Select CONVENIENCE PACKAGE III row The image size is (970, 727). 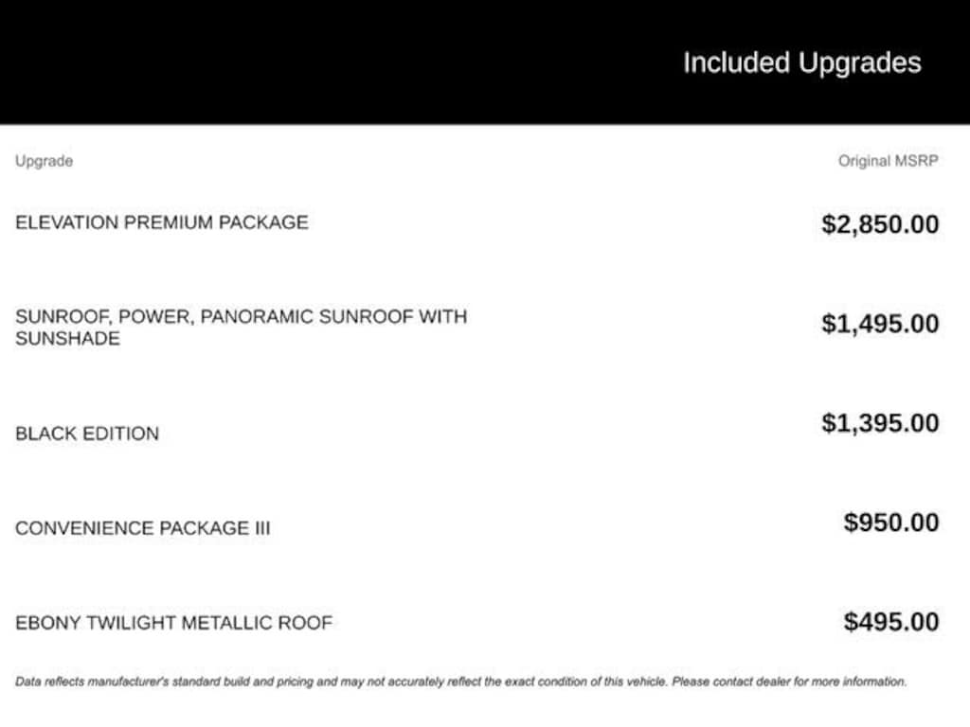(x=143, y=528)
